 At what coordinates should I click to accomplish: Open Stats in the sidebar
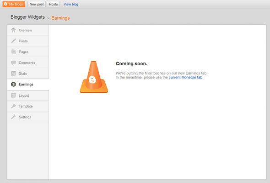coord(28,73)
